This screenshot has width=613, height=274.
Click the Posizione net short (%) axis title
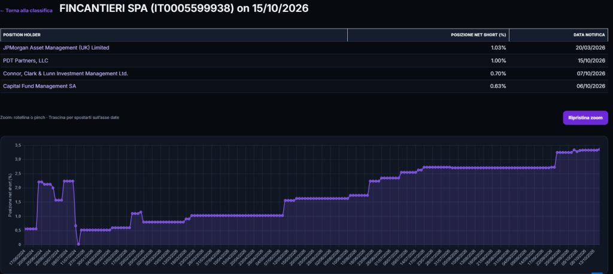point(10,195)
